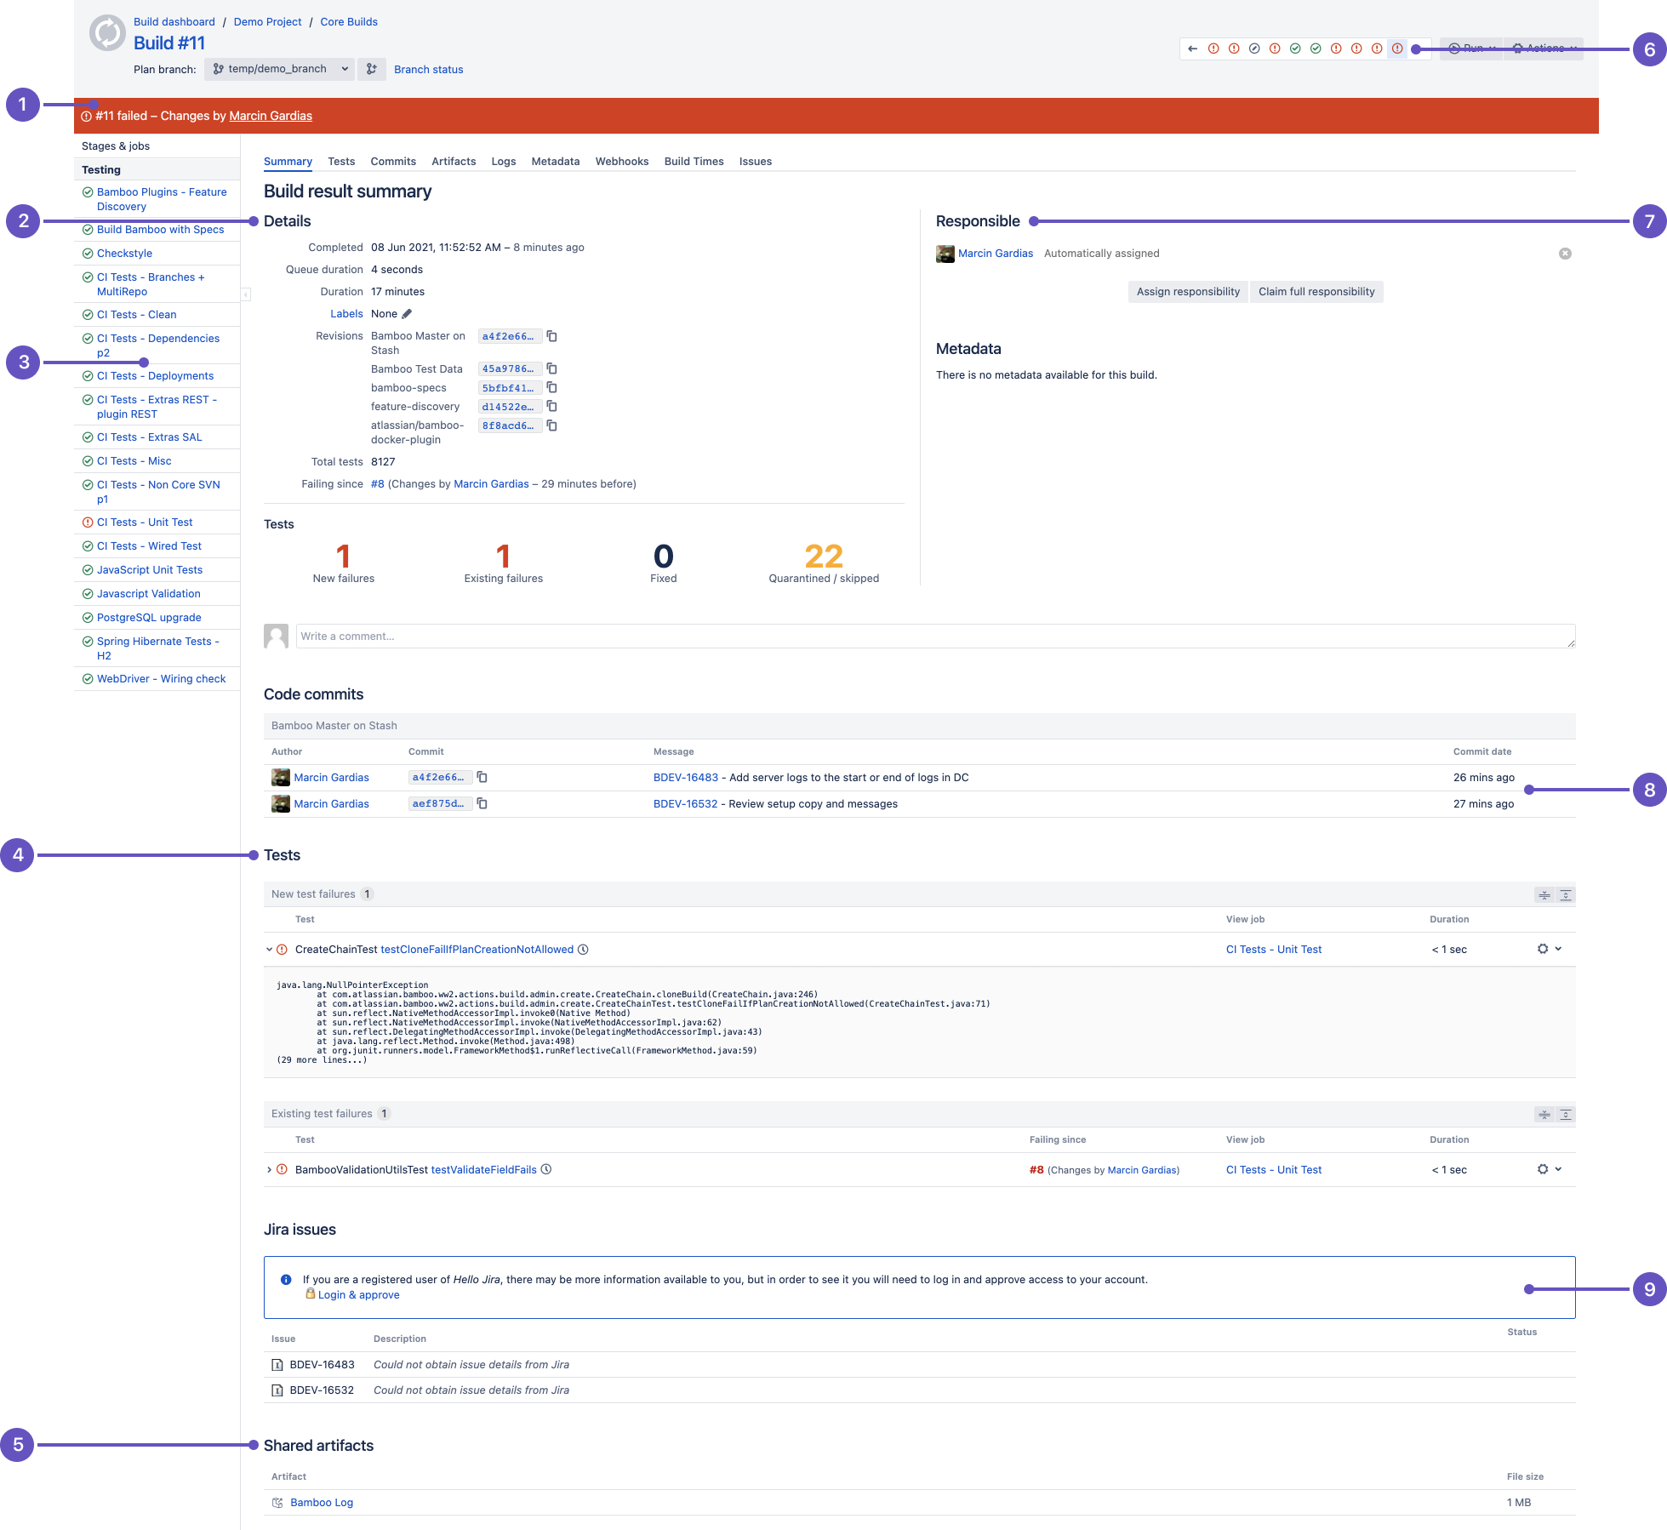Expand the BambooValidationUtilsTest failure row
The height and width of the screenshot is (1530, 1667).
[269, 1169]
